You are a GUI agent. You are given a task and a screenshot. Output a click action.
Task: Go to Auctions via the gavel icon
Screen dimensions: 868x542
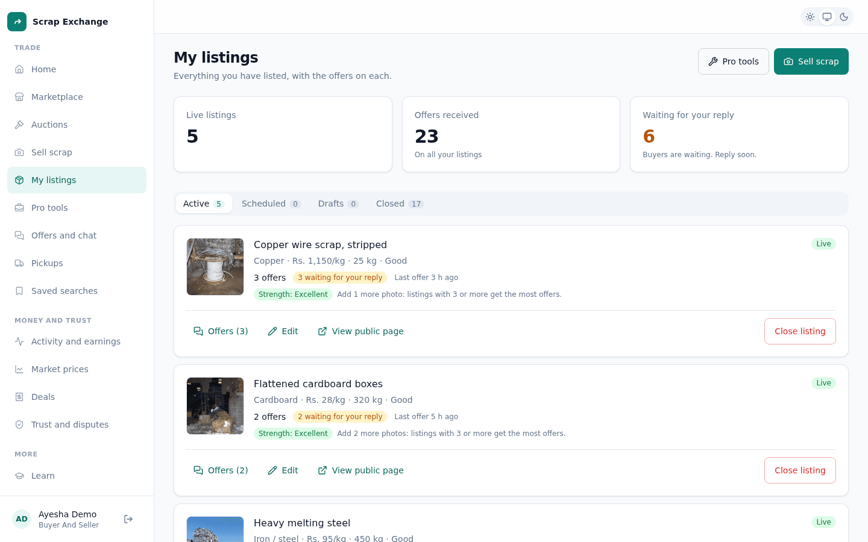coord(19,125)
